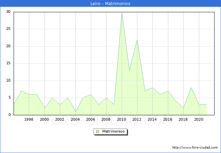The image size is (221, 153).
Task: Click the x-axis label 2010
Action: [121, 119]
